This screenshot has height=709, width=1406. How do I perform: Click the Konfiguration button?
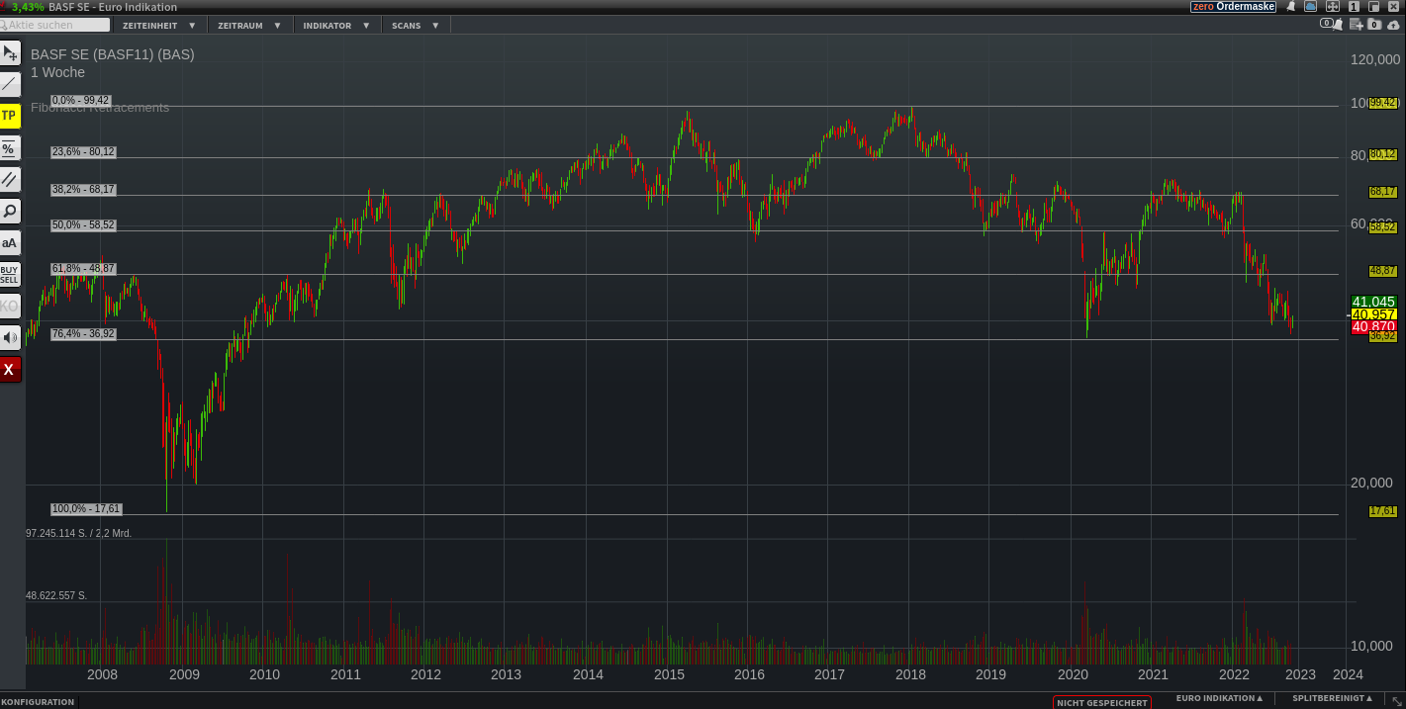38,702
